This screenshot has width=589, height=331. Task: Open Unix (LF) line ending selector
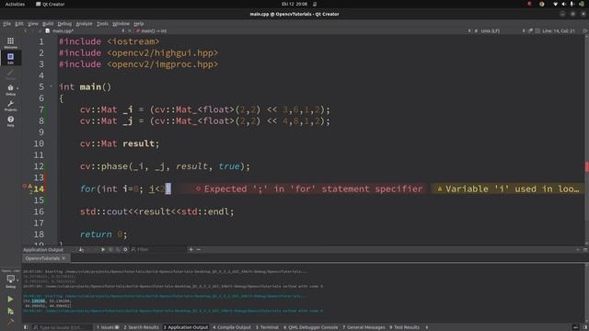[490, 30]
